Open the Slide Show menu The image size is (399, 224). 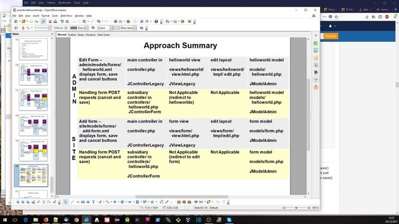[66, 16]
